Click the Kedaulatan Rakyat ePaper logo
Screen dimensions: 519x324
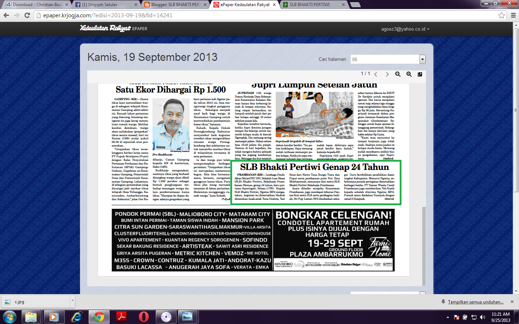(114, 28)
